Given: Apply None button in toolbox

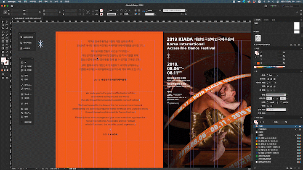Looking at the screenshot, I should [8, 71].
